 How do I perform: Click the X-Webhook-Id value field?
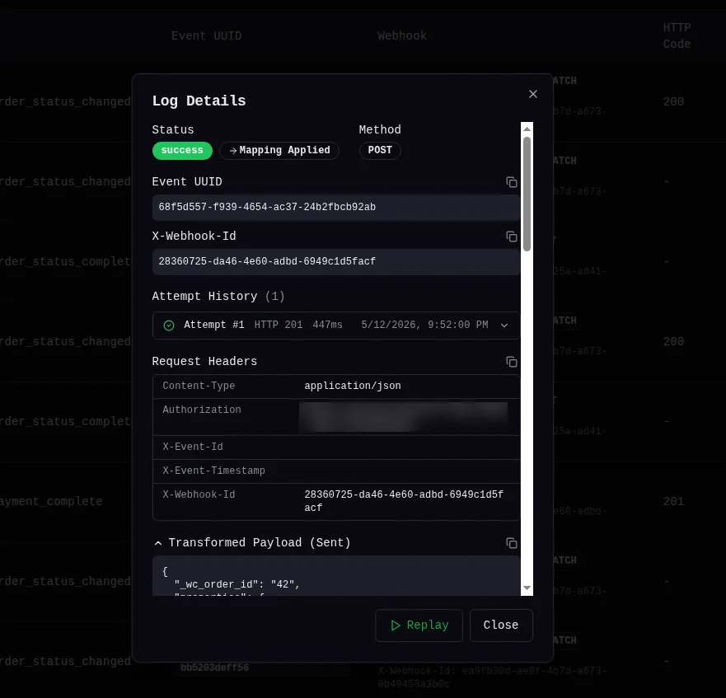coord(335,262)
